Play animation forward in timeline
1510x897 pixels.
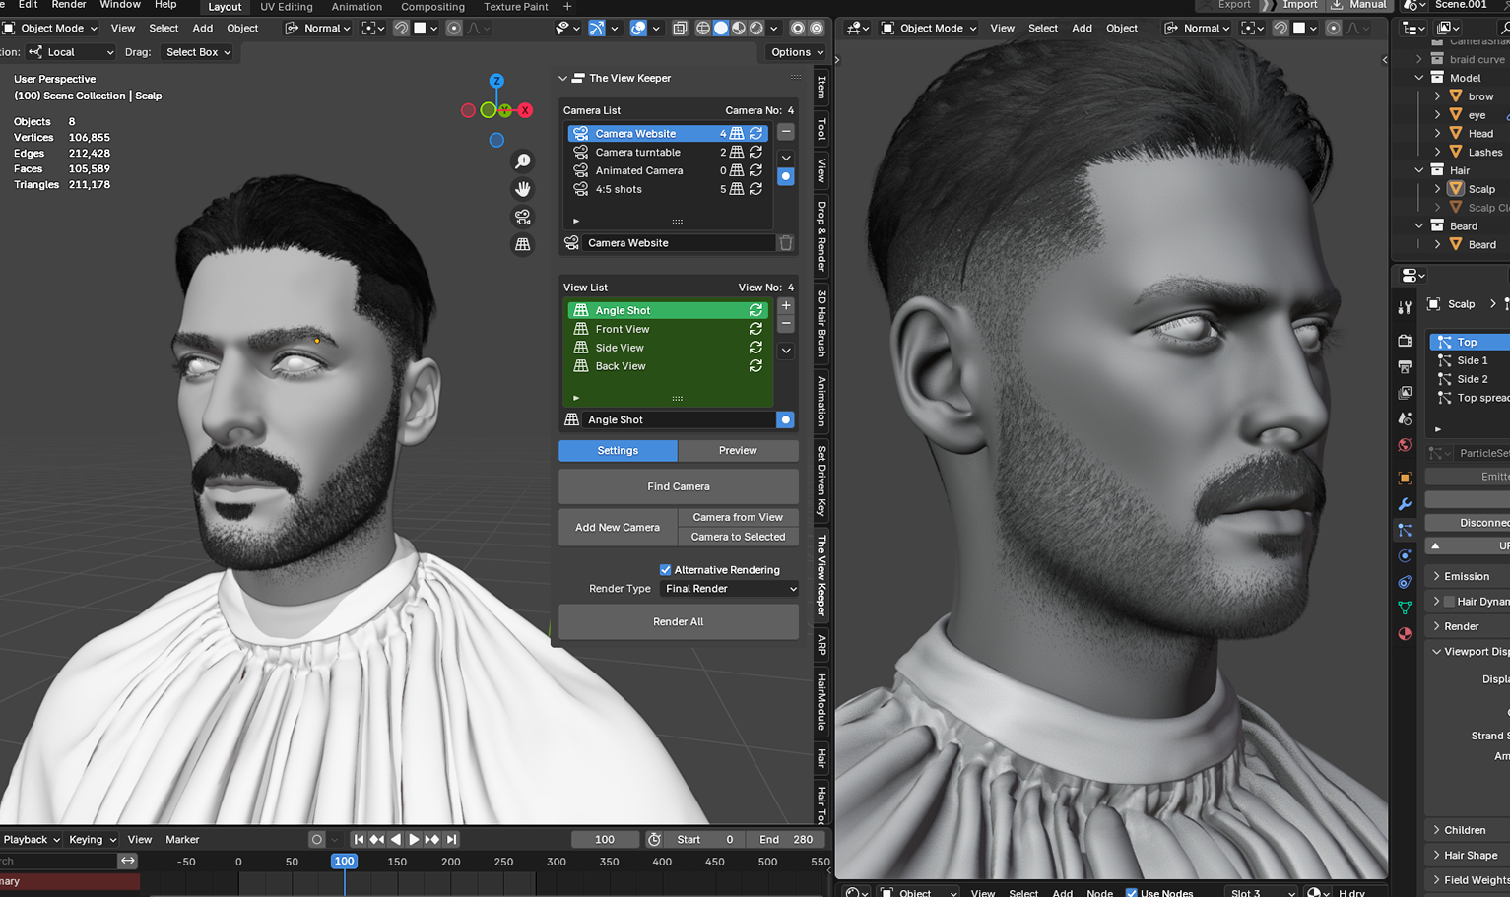click(414, 839)
